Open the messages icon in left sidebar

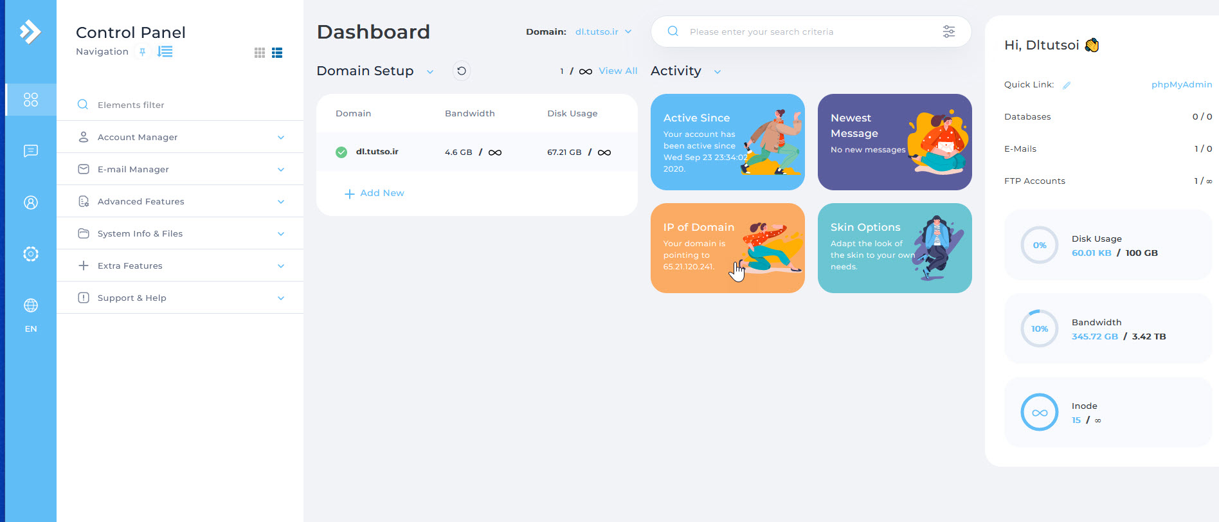click(30, 151)
